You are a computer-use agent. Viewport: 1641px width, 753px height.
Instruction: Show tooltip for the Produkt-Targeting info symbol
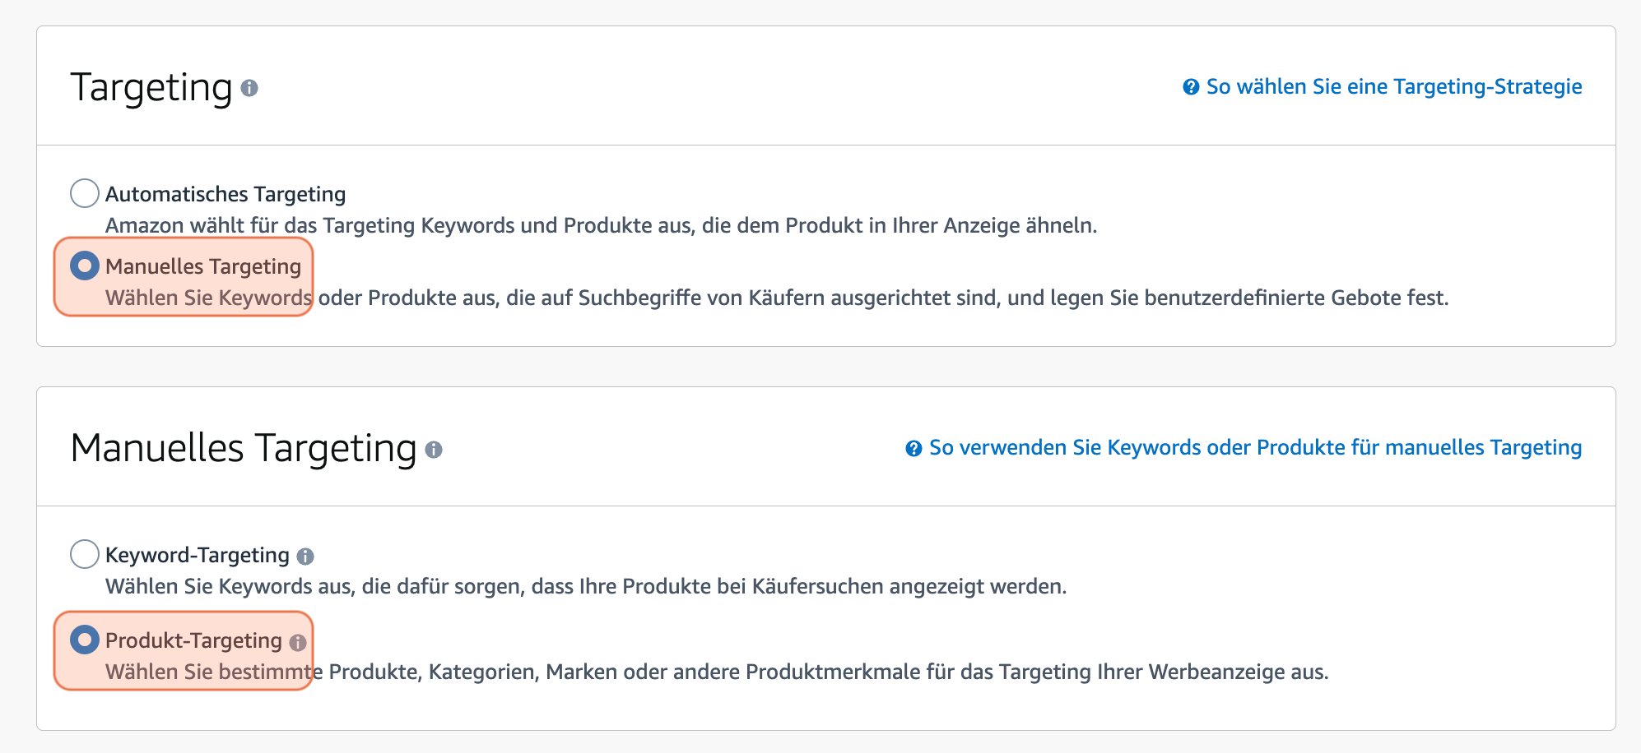coord(299,644)
